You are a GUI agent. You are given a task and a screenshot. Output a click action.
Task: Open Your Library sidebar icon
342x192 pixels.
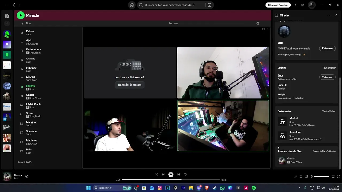(7, 16)
